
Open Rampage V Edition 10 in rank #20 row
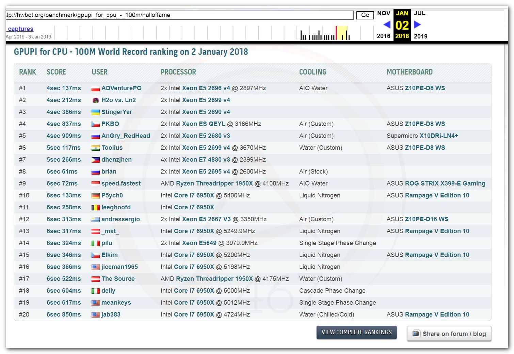click(437, 315)
